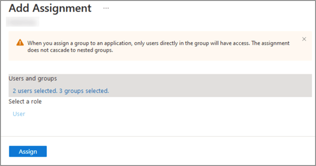Viewport: 316px width, 166px height.
Task: Click the orange warning triangle icon
Action: (20, 43)
